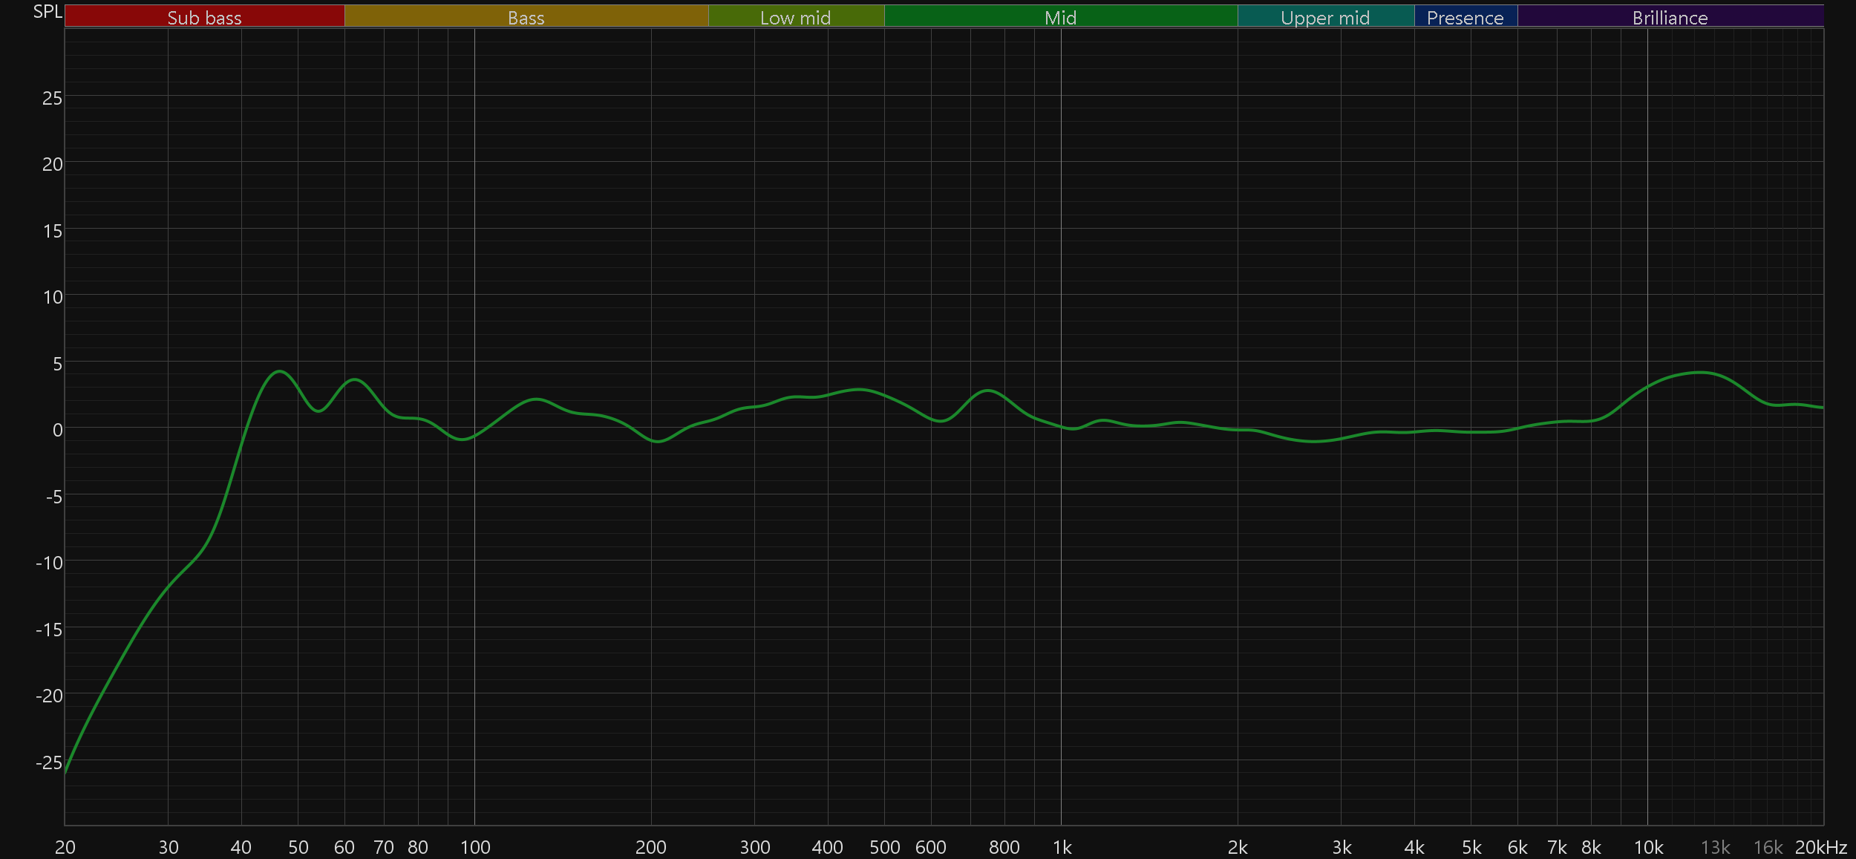Click the 20kHz label on frequency axis
This screenshot has width=1856, height=859.
pyautogui.click(x=1820, y=847)
